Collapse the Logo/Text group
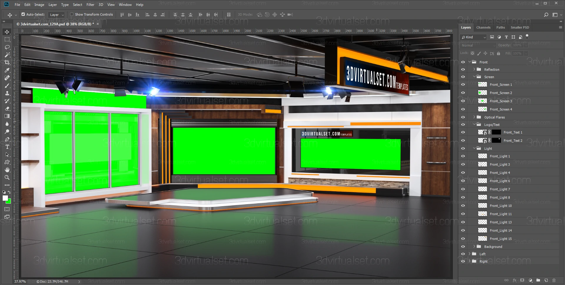 (x=474, y=124)
